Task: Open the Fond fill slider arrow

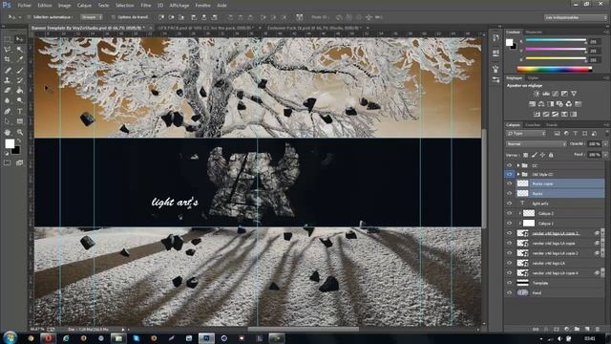Action: tap(605, 155)
